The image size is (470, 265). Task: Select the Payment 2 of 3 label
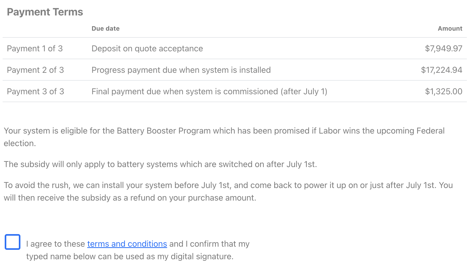[35, 70]
